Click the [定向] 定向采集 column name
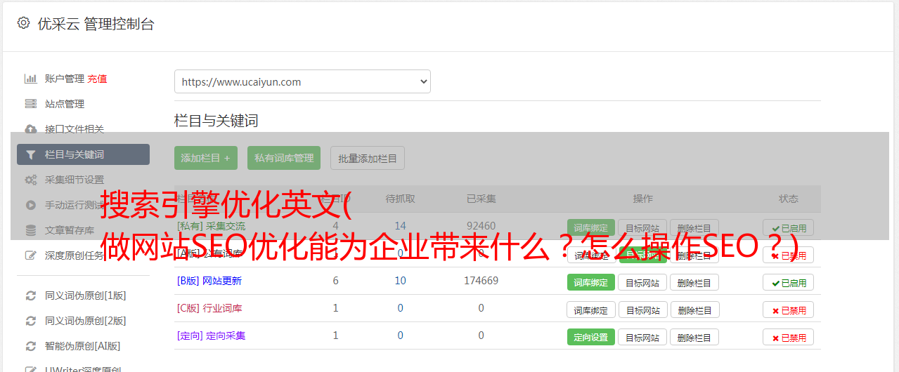899x372 pixels. click(x=211, y=336)
